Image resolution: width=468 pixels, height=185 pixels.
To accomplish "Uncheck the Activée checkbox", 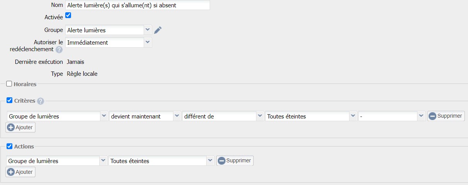I will point(68,15).
